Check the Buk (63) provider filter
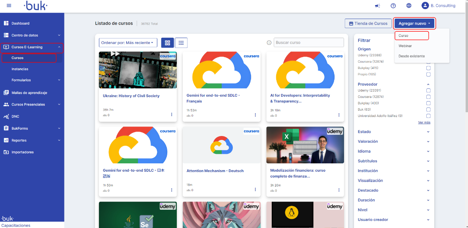The image size is (468, 228). click(428, 109)
